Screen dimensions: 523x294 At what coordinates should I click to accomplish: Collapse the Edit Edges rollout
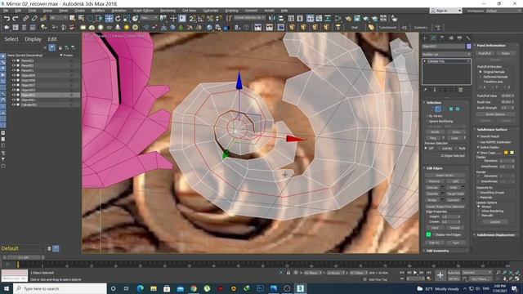(x=435, y=168)
